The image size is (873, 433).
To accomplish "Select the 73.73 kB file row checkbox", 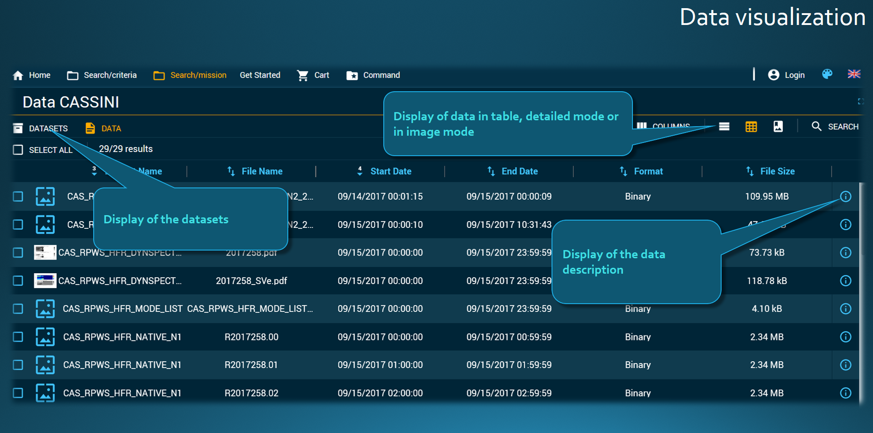I will click(x=18, y=253).
